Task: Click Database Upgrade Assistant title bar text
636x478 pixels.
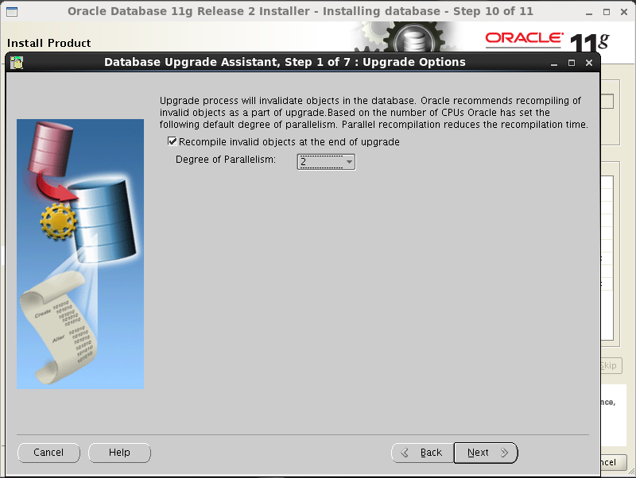Action: [x=285, y=62]
